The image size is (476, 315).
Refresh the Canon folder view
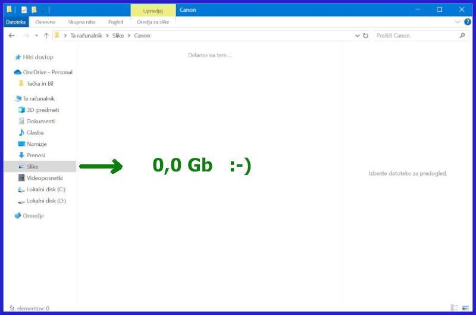pos(365,36)
